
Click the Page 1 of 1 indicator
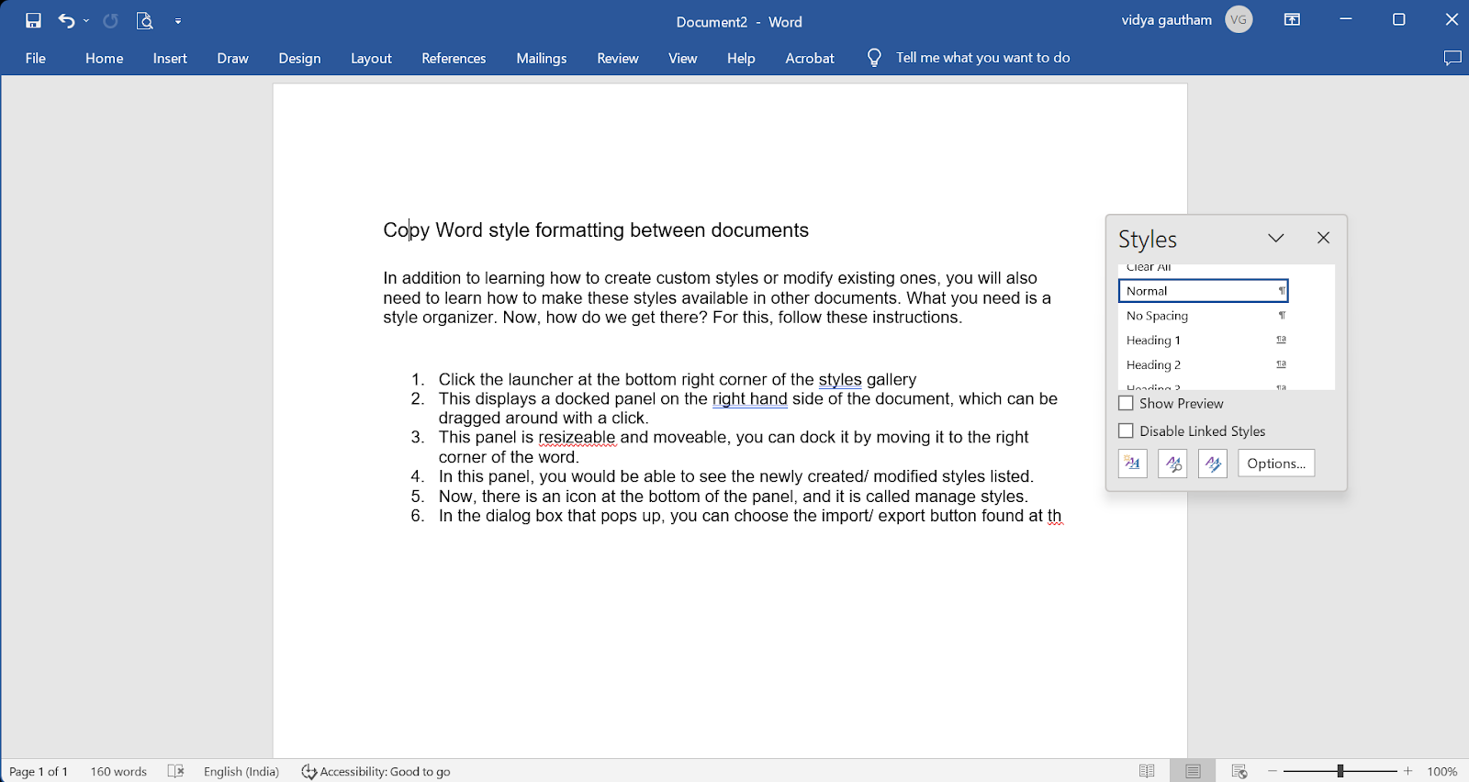coord(39,771)
